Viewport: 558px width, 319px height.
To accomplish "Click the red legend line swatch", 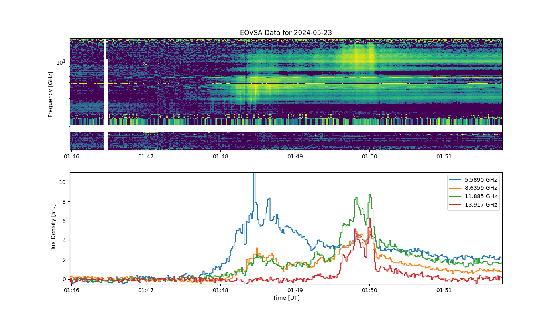I will [456, 205].
